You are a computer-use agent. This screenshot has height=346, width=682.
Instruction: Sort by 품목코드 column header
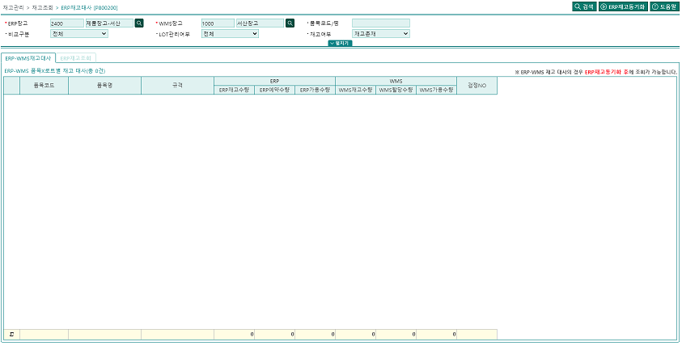click(x=44, y=86)
